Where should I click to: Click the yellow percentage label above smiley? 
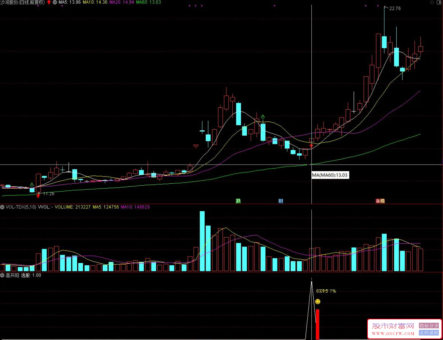pos(326,291)
